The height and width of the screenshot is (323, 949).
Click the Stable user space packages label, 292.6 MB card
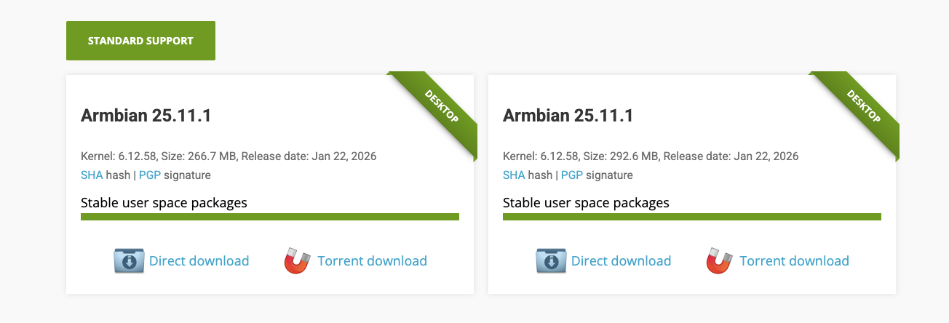tap(586, 202)
